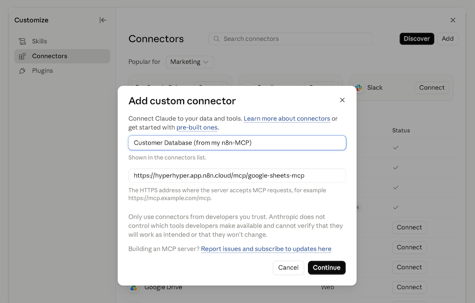Cancel the custom connector dialog
This screenshot has height=303, width=475.
click(x=289, y=268)
